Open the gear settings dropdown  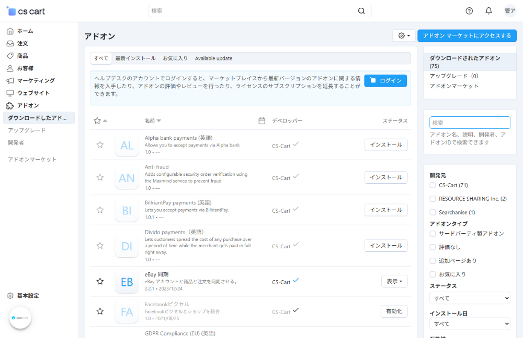tap(403, 35)
